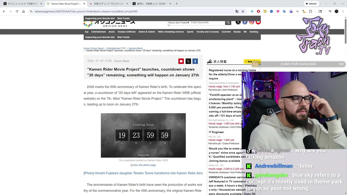Open the Extensions puzzle-piece menu
This screenshot has height=195, width=347.
[x=311, y=11]
